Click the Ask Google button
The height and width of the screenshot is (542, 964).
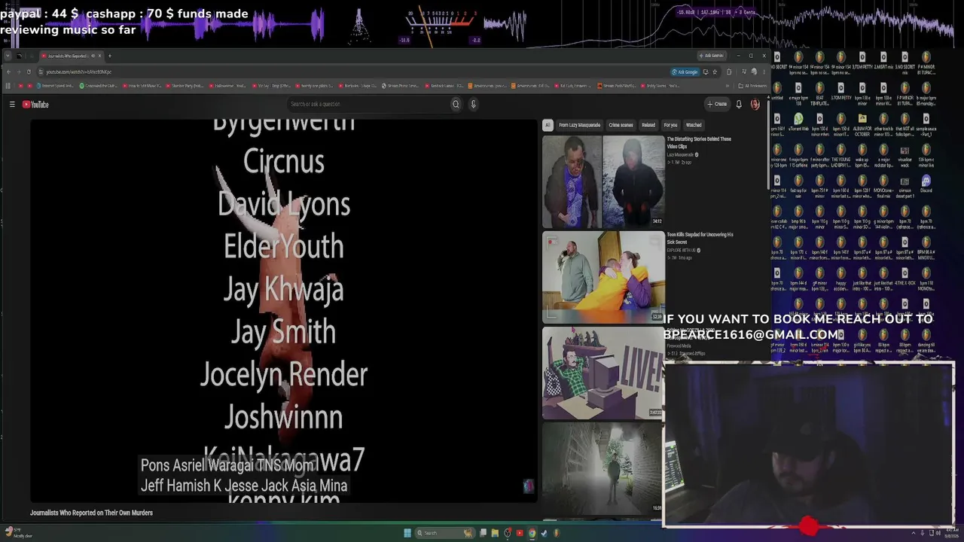pos(685,72)
